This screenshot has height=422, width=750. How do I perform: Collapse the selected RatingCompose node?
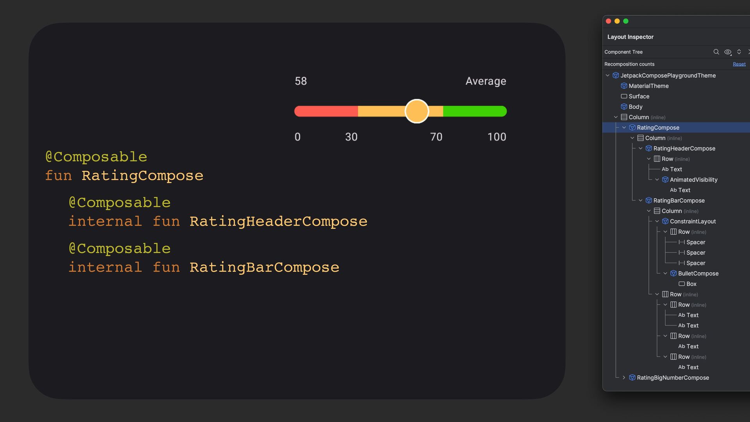point(624,128)
